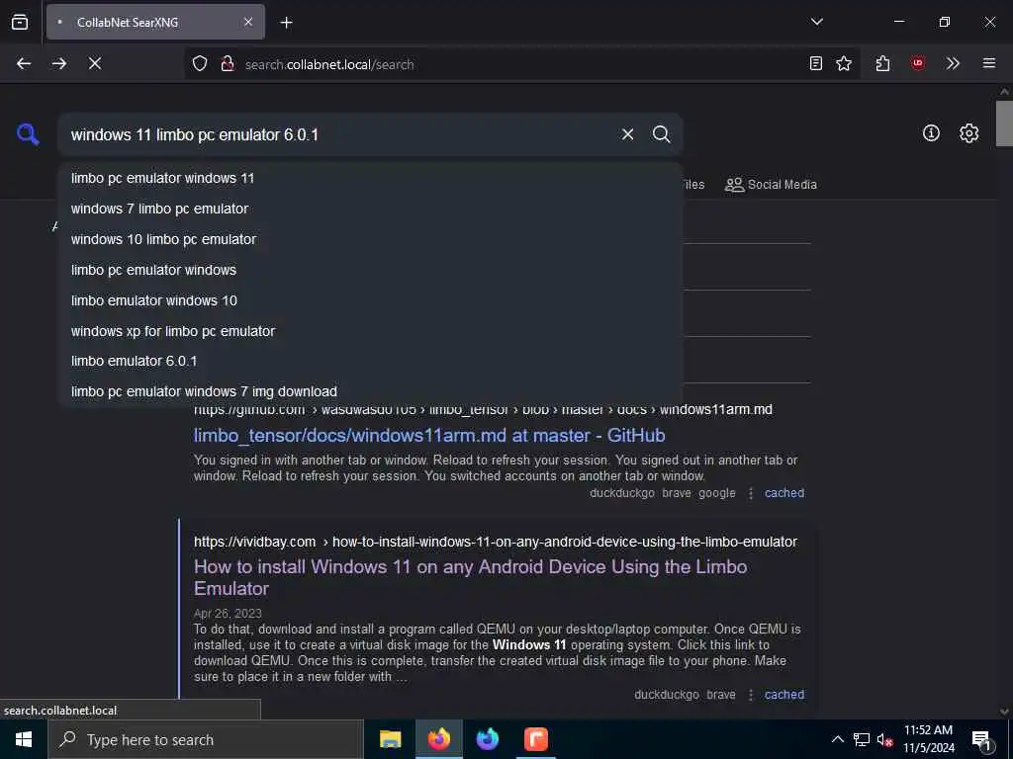Go back with the browser back arrow

tap(24, 63)
